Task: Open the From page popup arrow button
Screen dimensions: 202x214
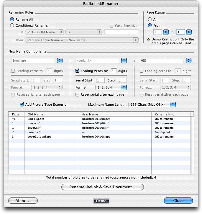Action: (x=166, y=32)
